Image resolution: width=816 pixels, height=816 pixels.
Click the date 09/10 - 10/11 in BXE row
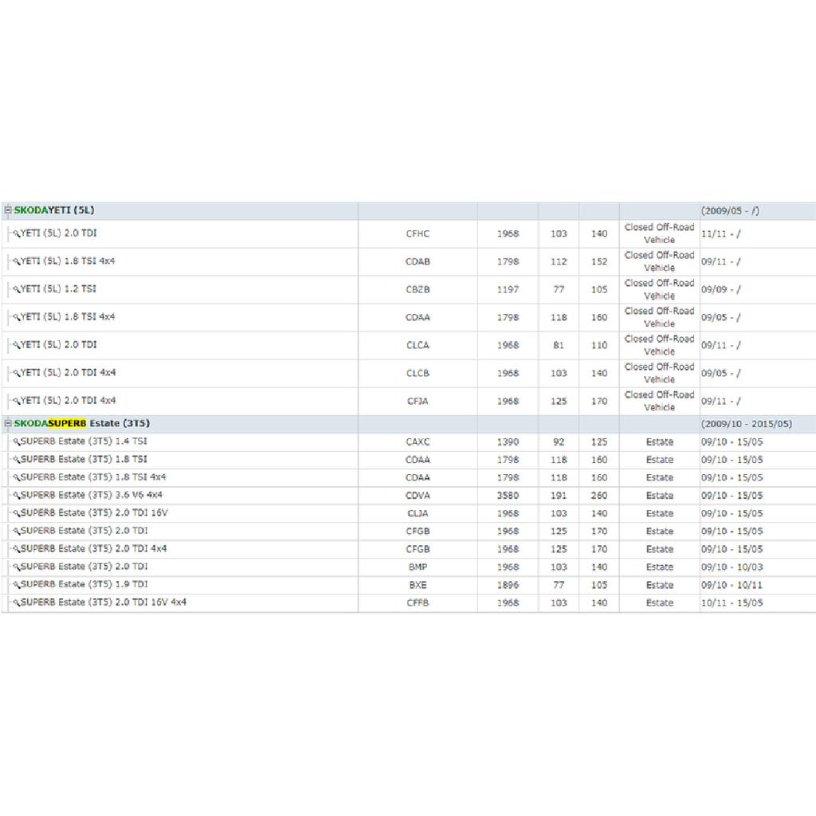coord(732,585)
